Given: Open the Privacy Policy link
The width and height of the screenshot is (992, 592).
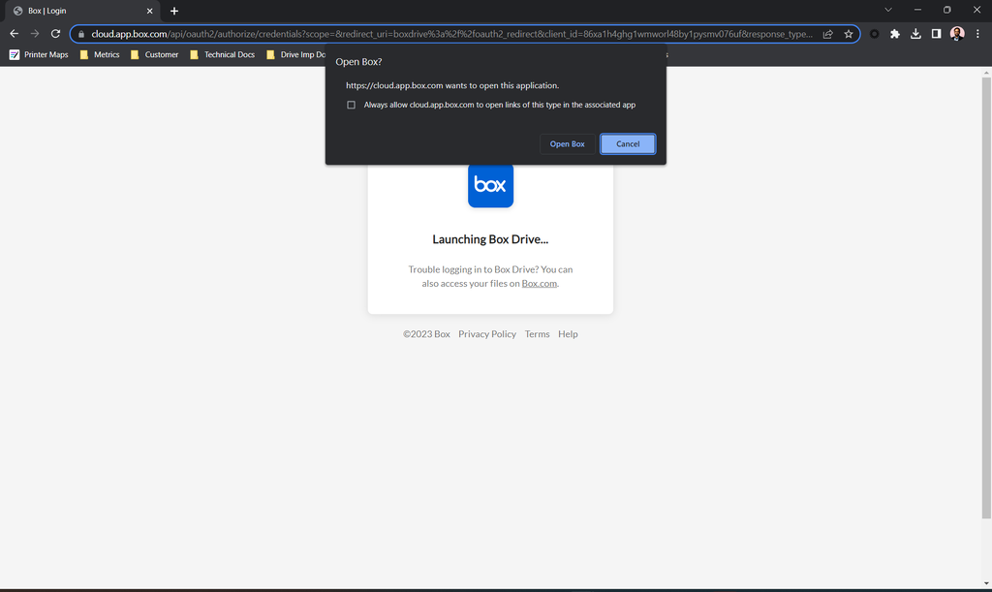Looking at the screenshot, I should coord(487,334).
